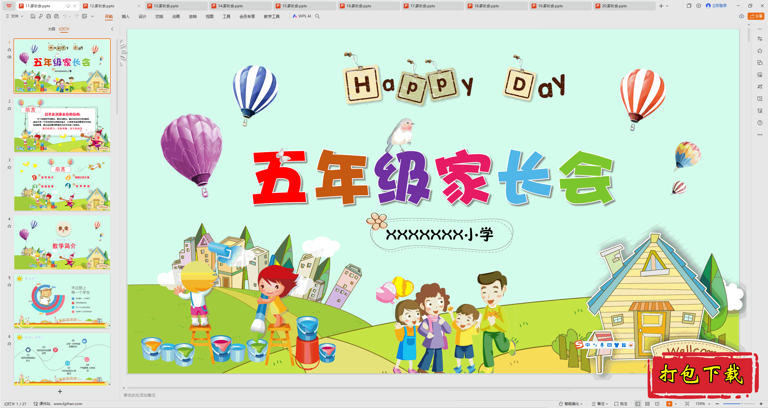Select slide 3 thumbnail
This screenshot has width=768, height=408.
coord(62,184)
